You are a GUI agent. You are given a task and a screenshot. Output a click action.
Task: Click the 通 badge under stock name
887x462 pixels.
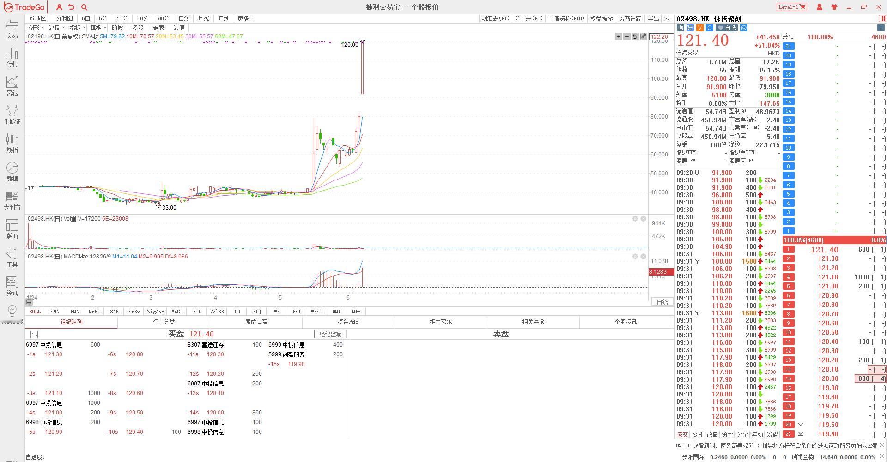(x=680, y=28)
